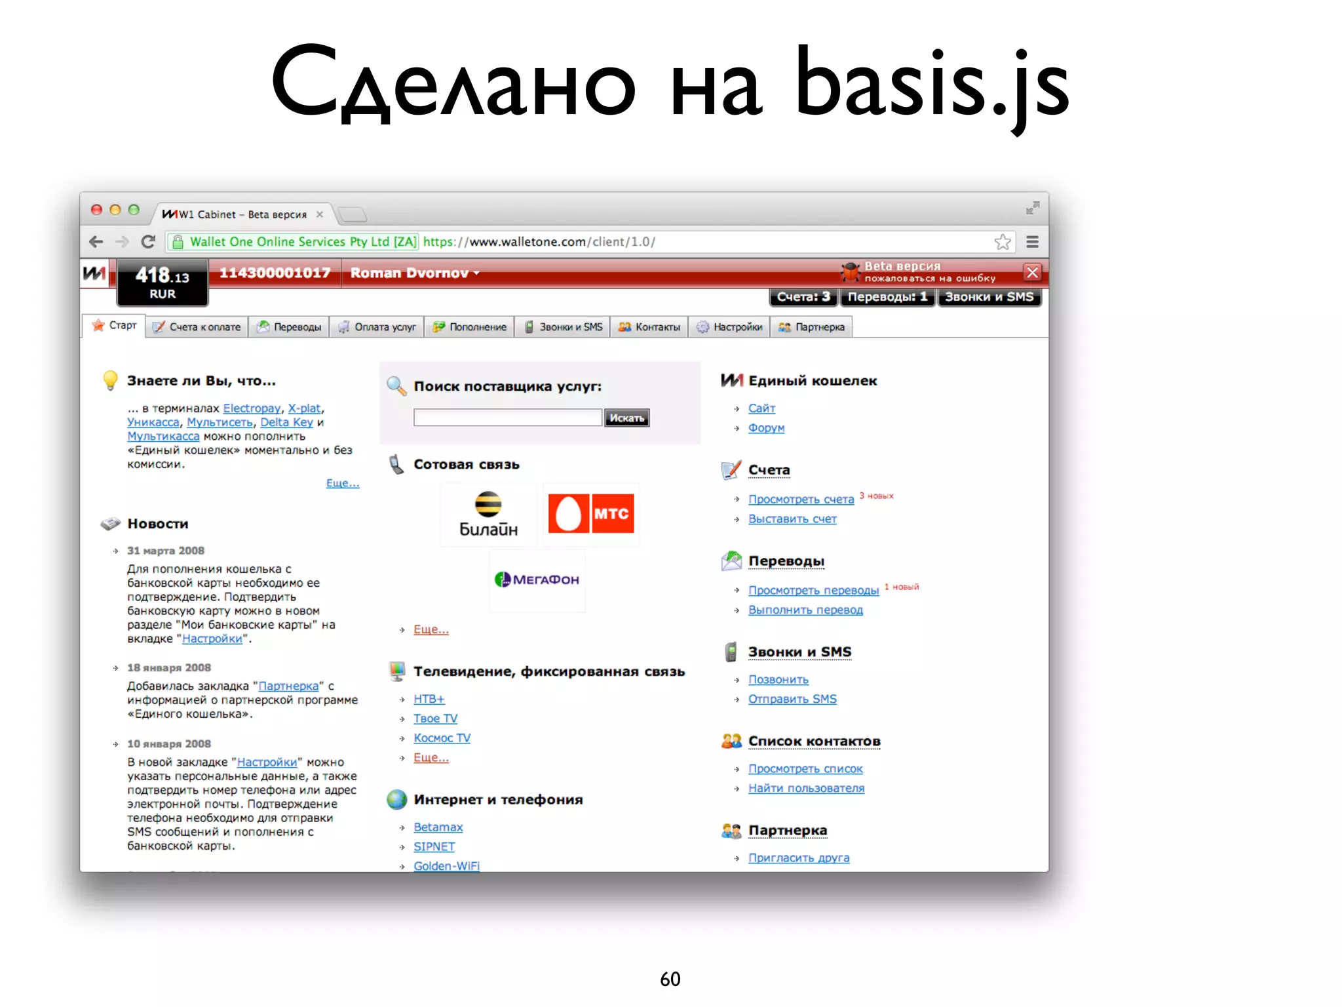This screenshot has height=1007, width=1342.
Task: Open the Космос TV link
Action: coord(442,738)
